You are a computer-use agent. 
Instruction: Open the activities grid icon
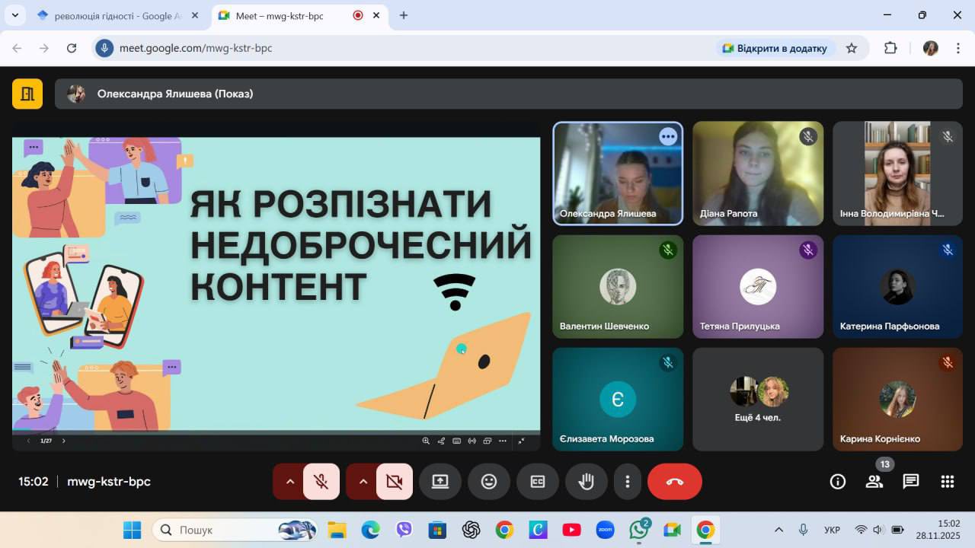coord(947,482)
